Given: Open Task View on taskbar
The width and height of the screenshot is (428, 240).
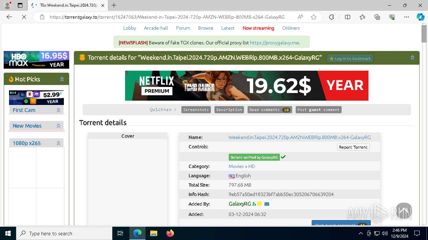Looking at the screenshot, I should point(121,233).
